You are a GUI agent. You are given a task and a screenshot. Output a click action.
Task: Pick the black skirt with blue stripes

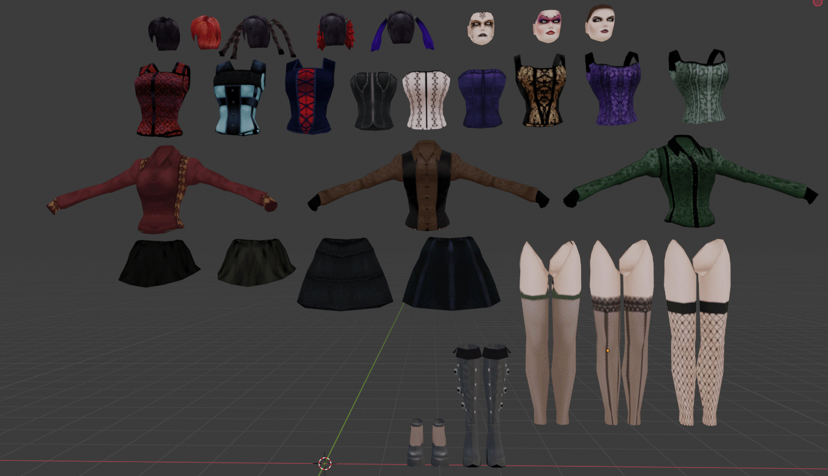[451, 274]
